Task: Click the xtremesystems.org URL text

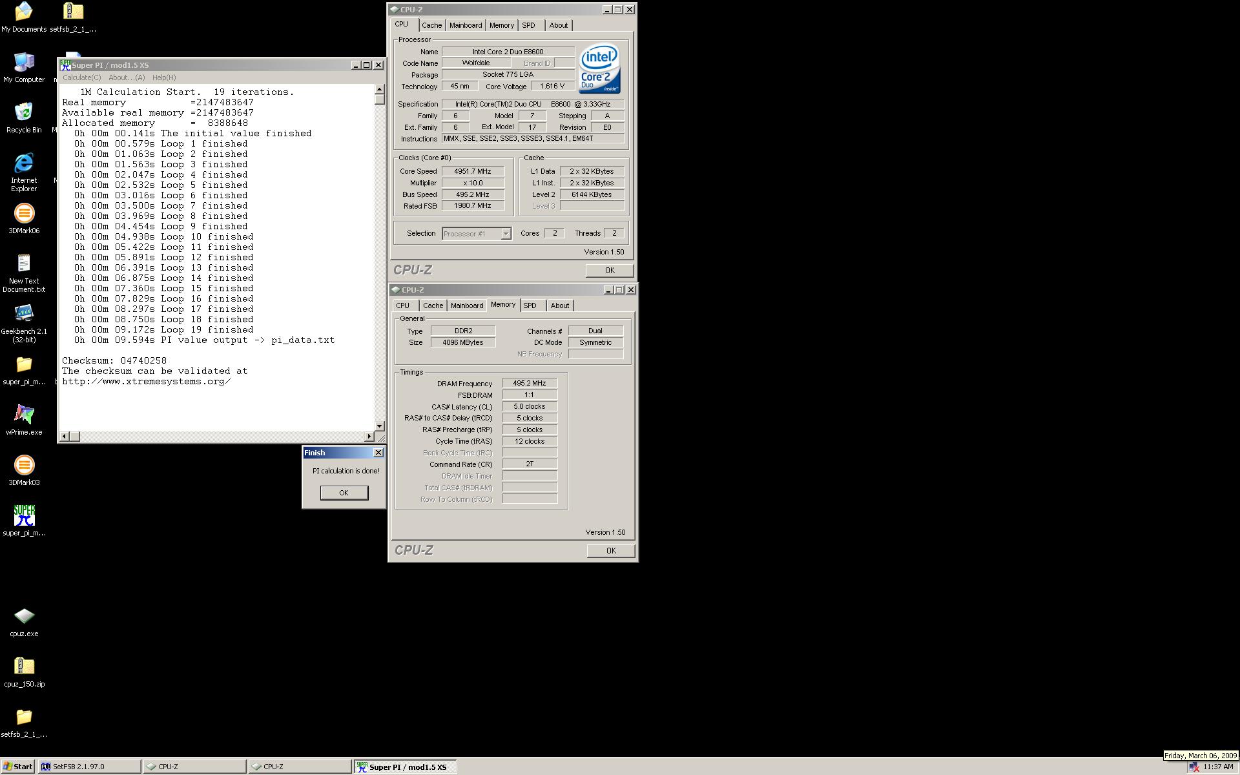Action: point(147,382)
